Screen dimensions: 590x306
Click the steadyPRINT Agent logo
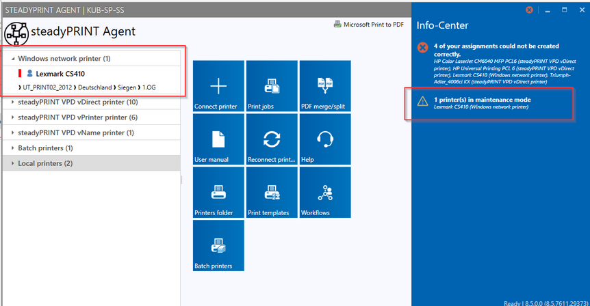[16, 33]
